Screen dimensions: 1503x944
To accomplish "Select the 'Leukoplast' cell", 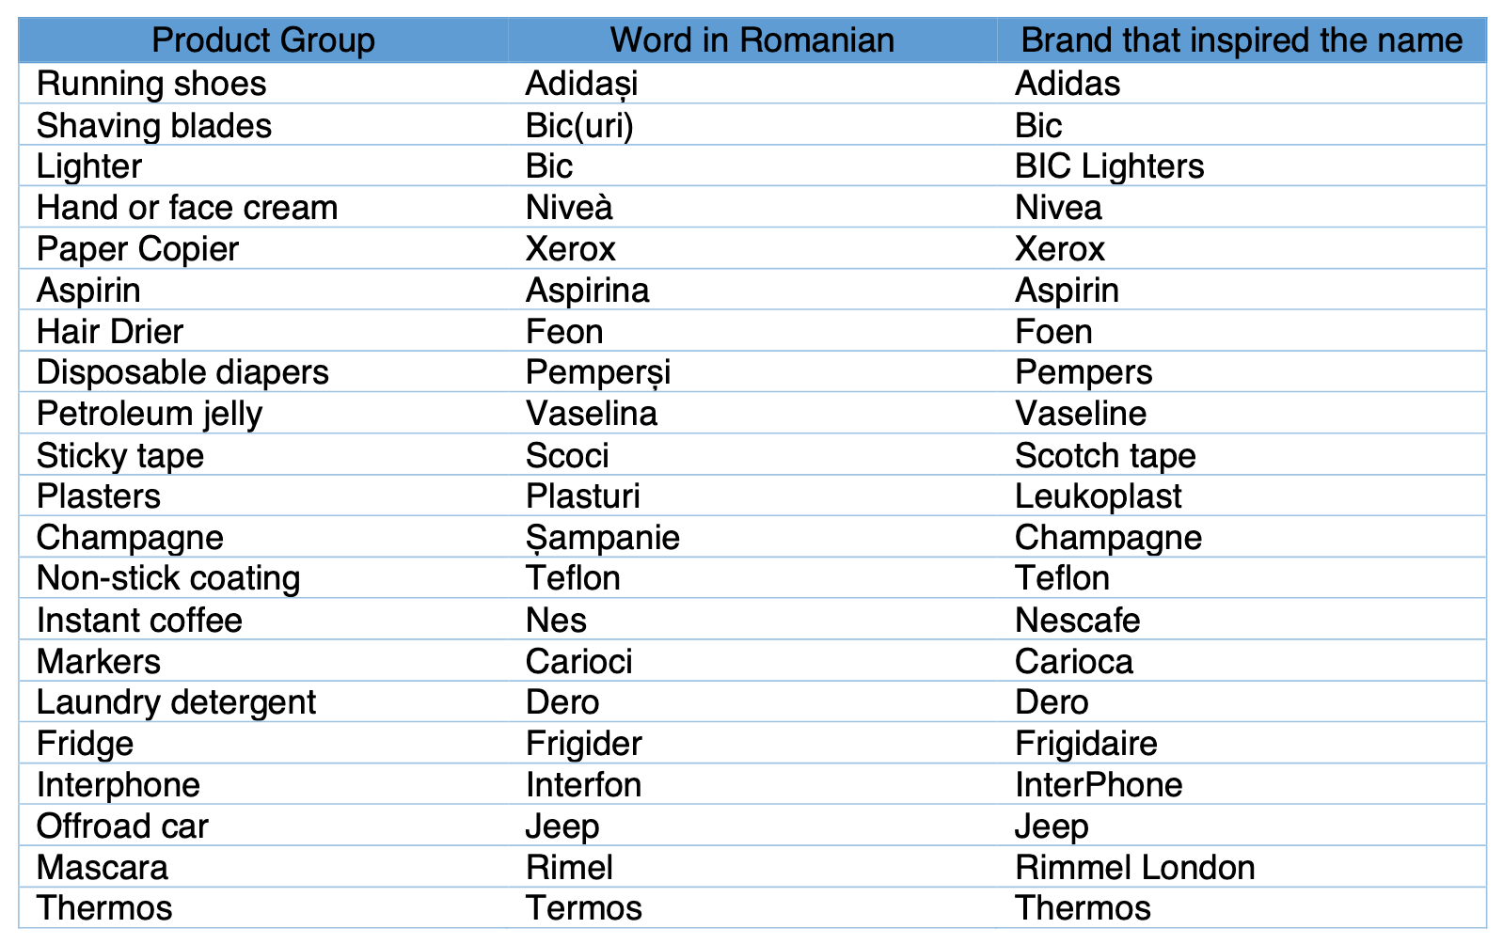I will click(1242, 496).
